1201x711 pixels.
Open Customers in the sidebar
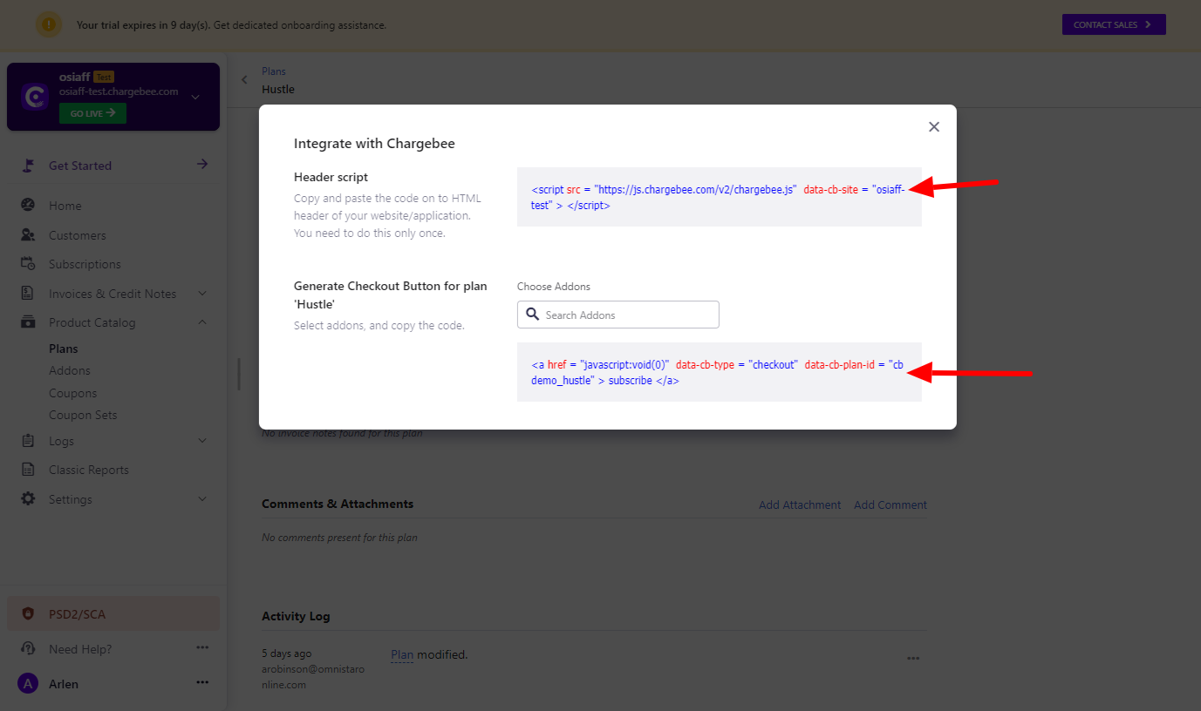pos(77,235)
